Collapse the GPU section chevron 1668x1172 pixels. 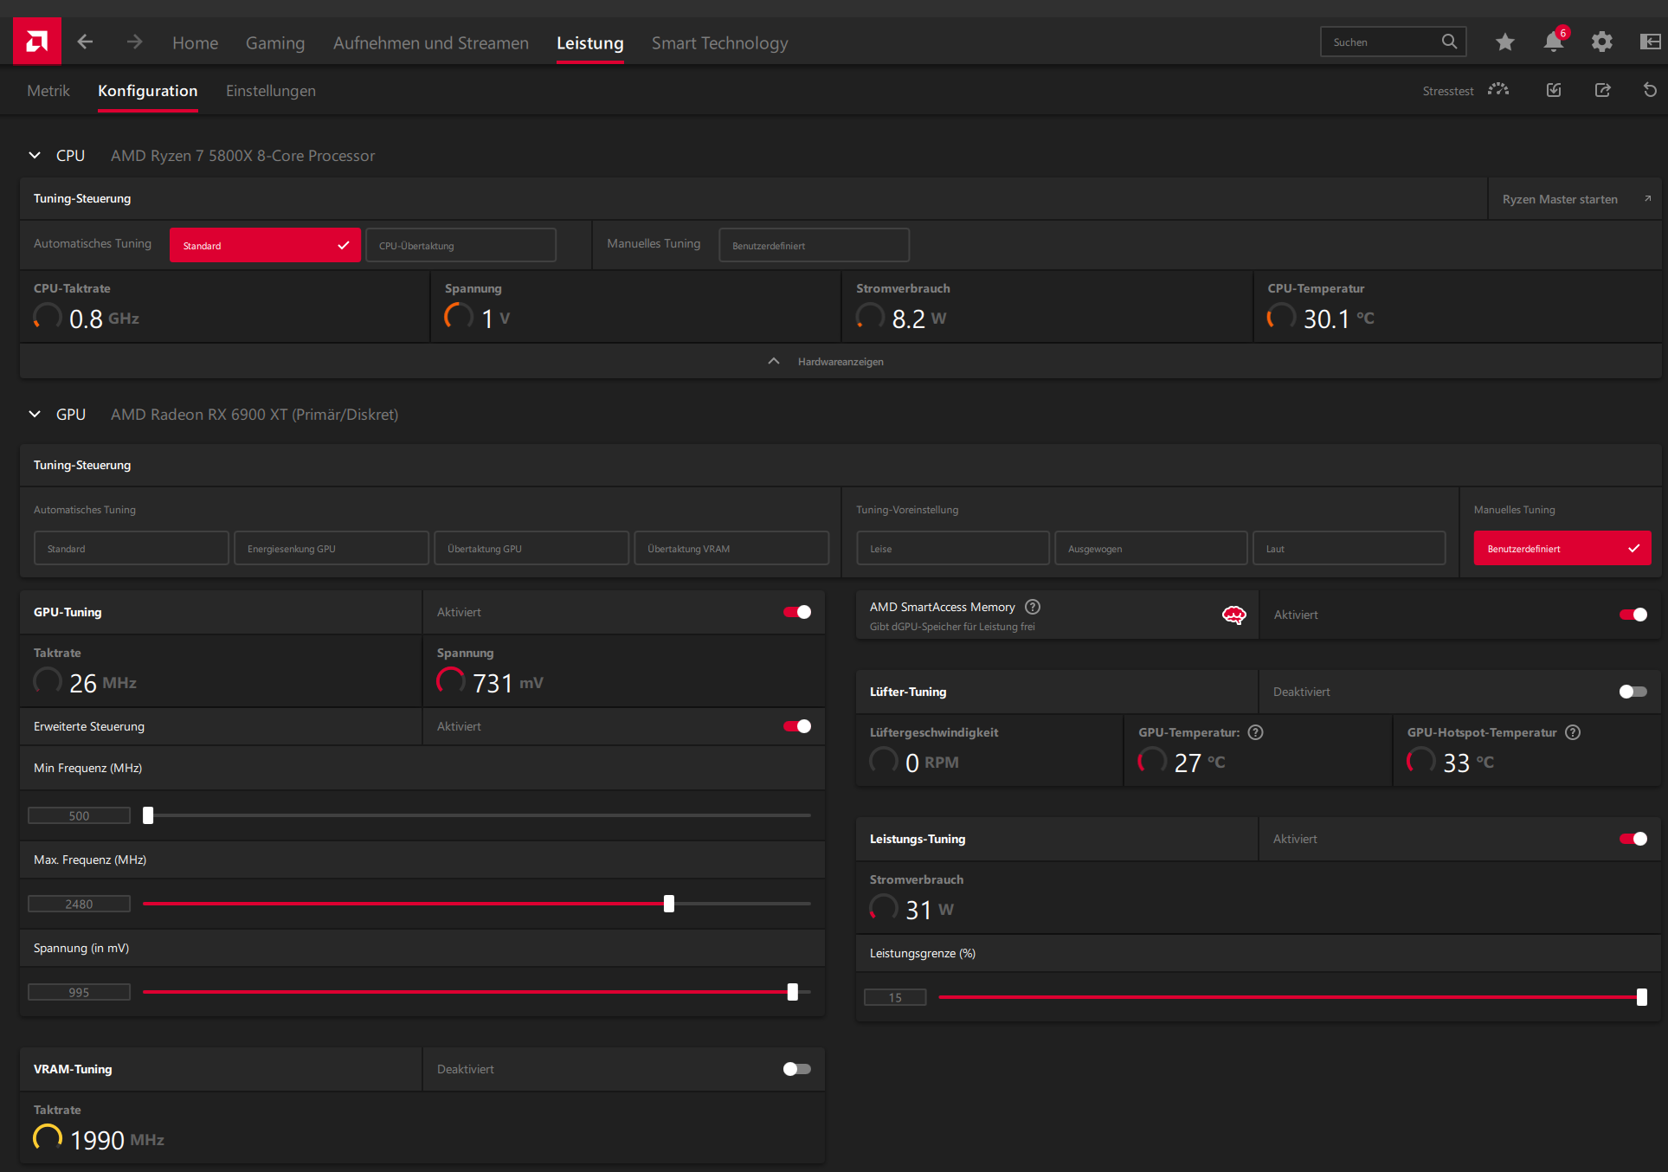[x=35, y=415]
